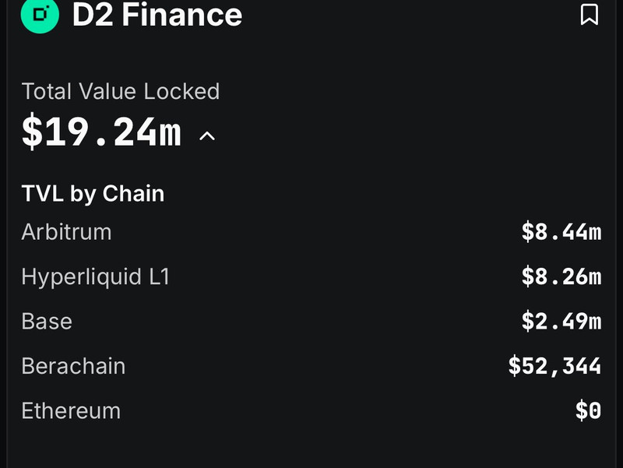Image resolution: width=623 pixels, height=468 pixels.
Task: Click empty panel area below Ethereum row
Action: pos(311,448)
